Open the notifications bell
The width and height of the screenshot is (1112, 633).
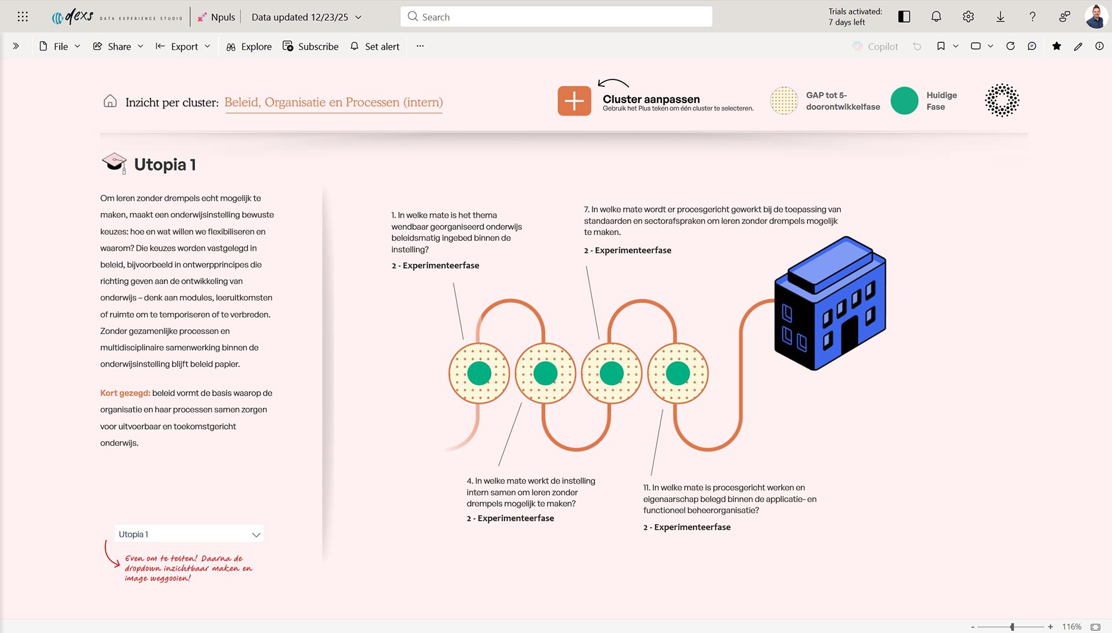[x=936, y=17]
